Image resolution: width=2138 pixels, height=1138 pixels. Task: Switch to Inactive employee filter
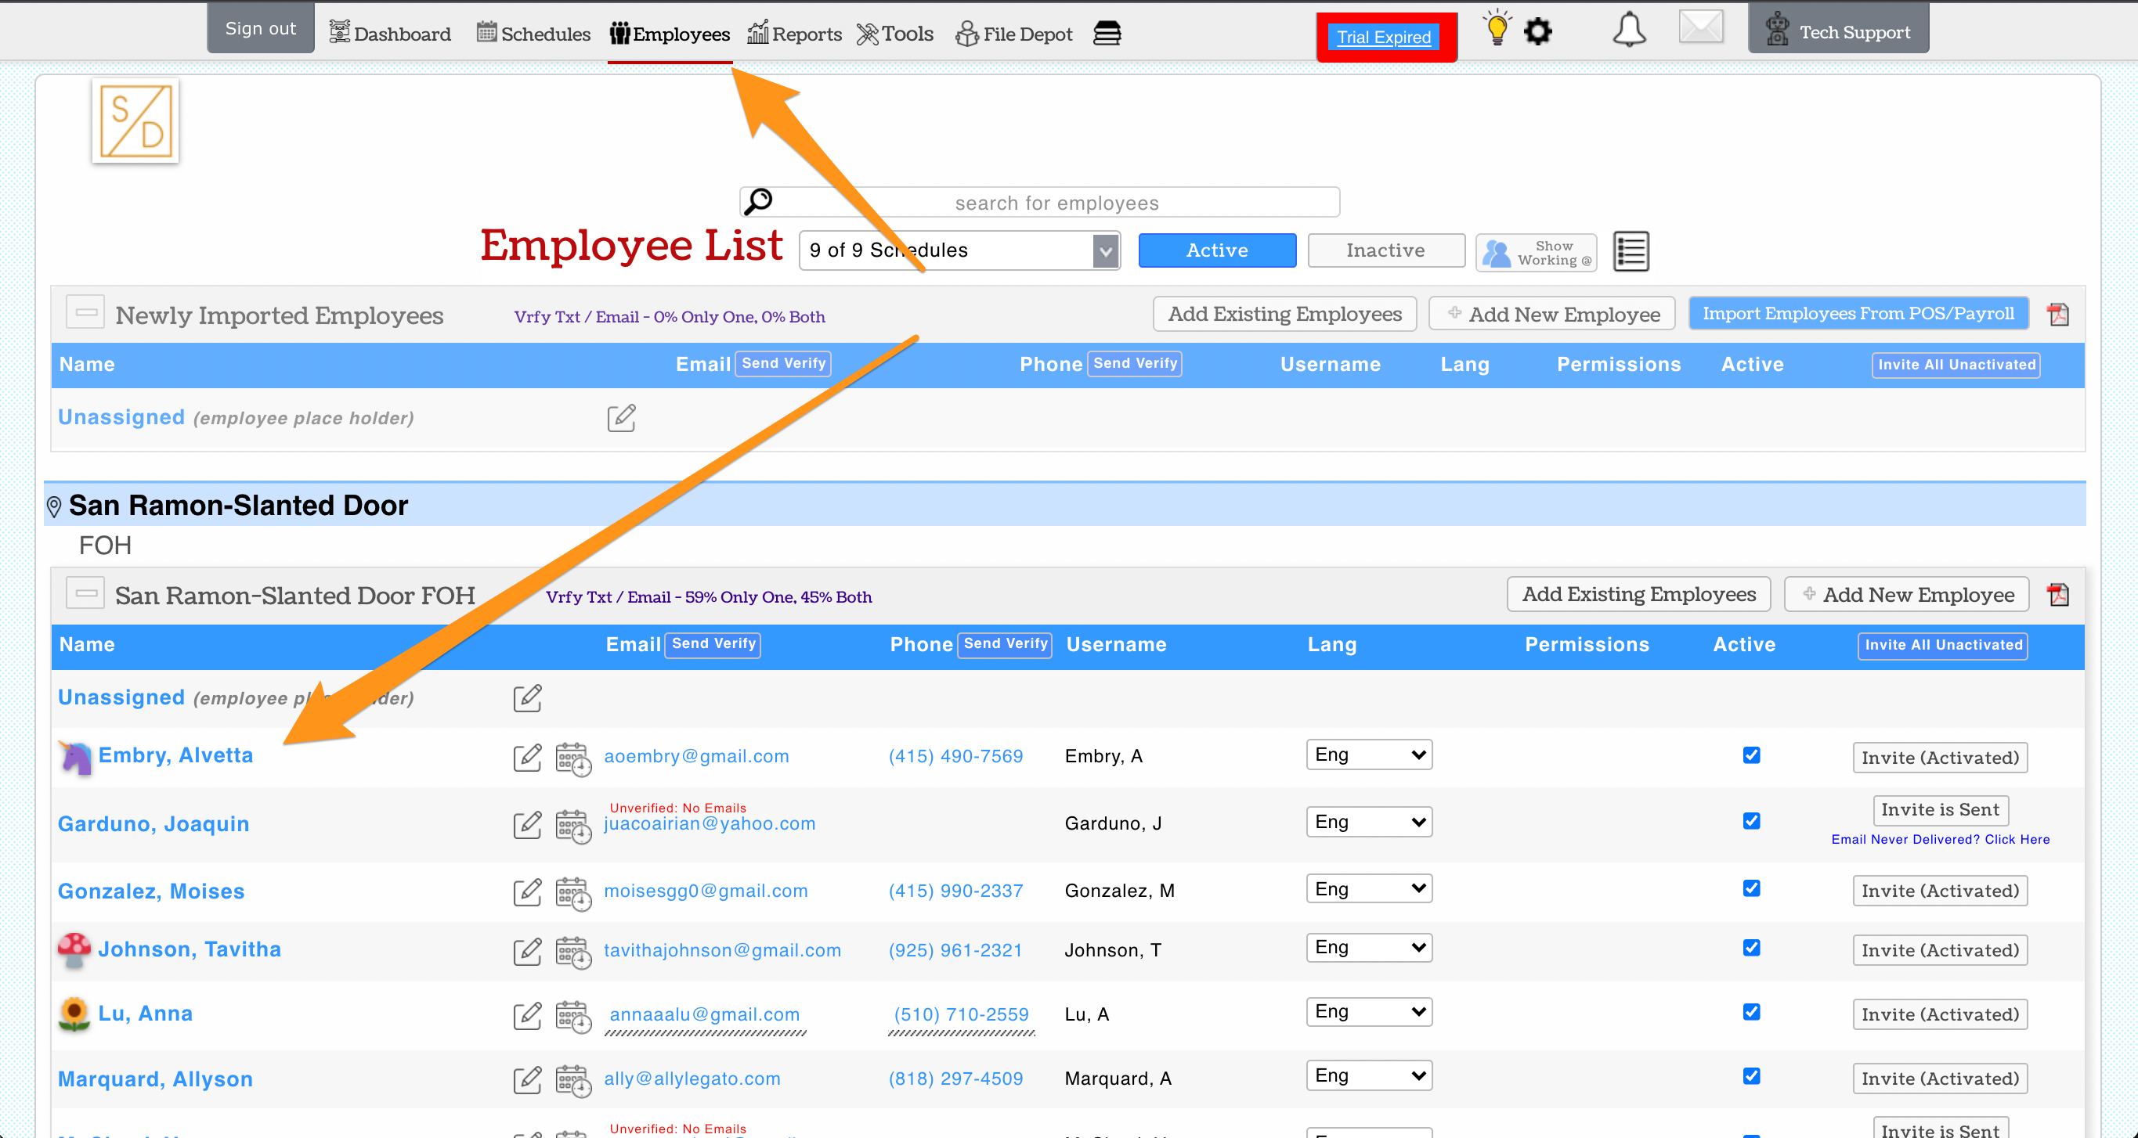pyautogui.click(x=1385, y=250)
